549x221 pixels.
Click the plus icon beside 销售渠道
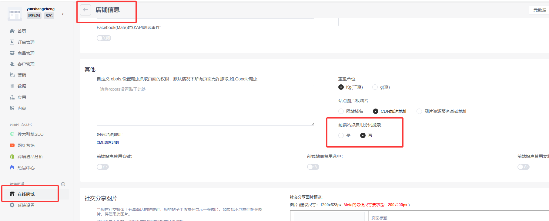coord(63,184)
